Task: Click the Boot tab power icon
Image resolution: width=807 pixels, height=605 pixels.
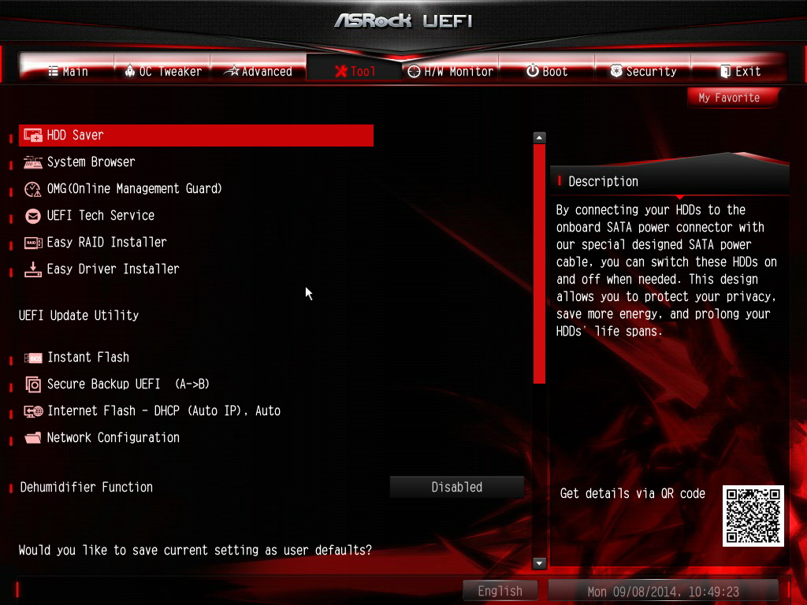Action: coord(532,71)
